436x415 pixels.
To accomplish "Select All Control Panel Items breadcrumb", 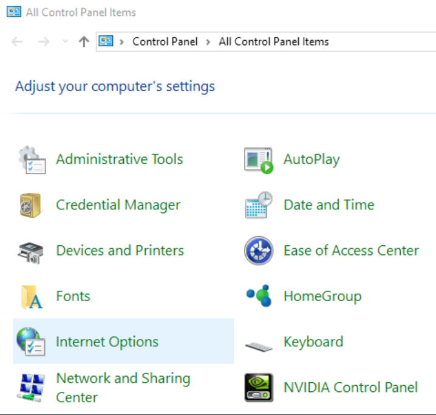I will [x=273, y=42].
